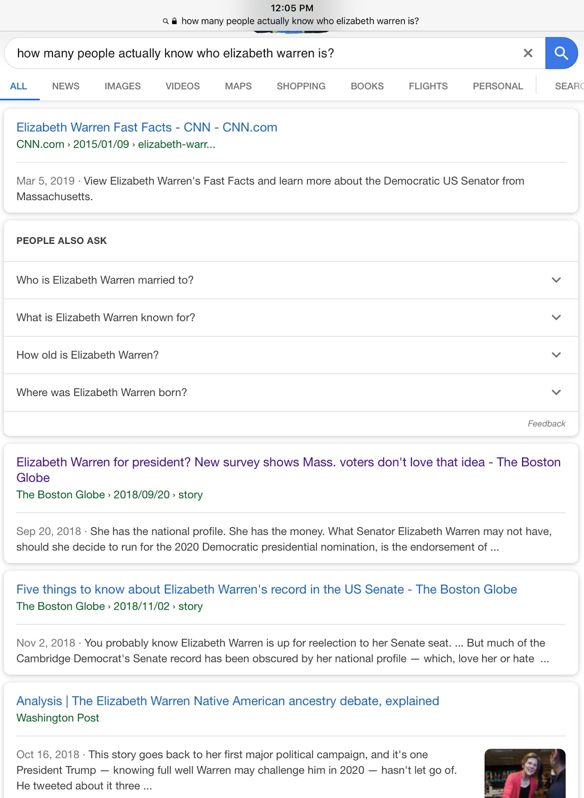This screenshot has height=798, width=584.
Task: Tap the lock icon in address bar
Action: coord(174,21)
